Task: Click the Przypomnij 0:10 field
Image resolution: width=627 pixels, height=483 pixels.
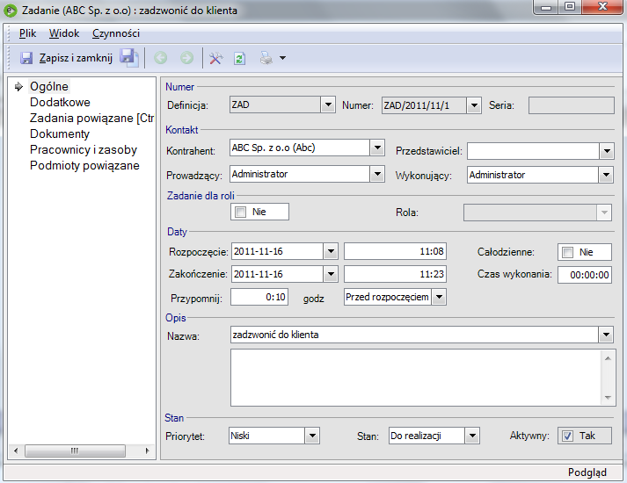Action: point(259,298)
